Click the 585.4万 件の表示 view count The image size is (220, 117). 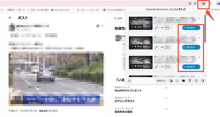[48, 111]
